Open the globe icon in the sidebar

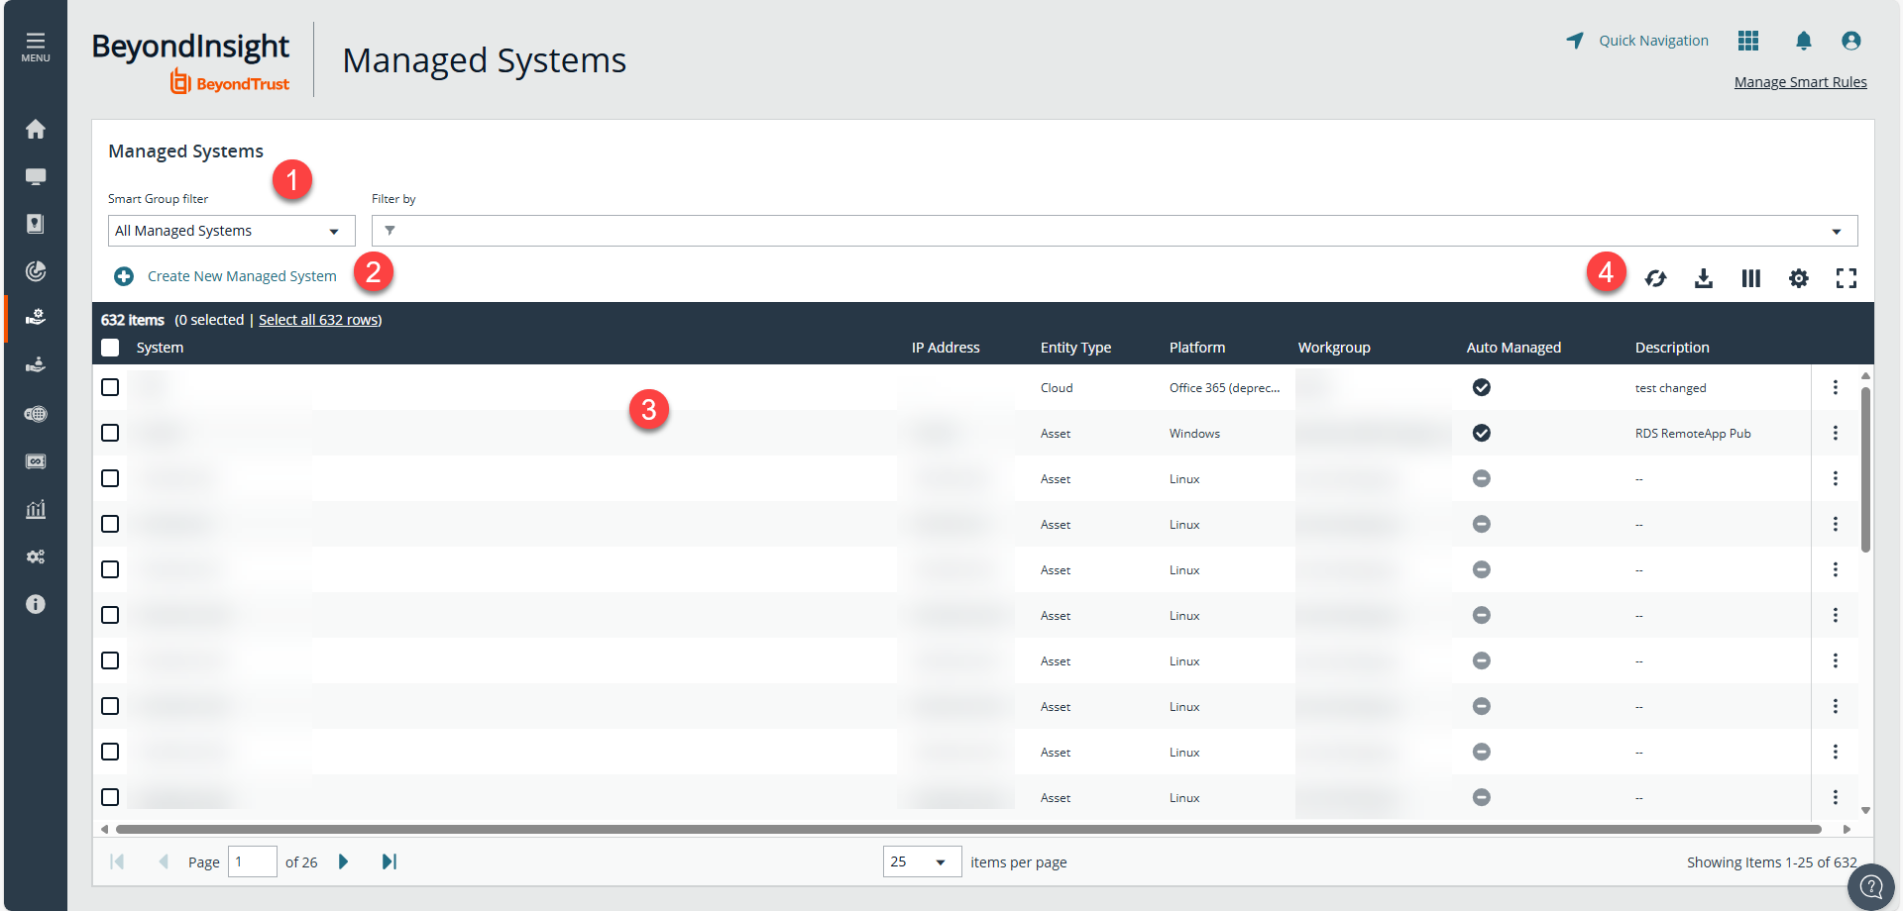click(36, 414)
